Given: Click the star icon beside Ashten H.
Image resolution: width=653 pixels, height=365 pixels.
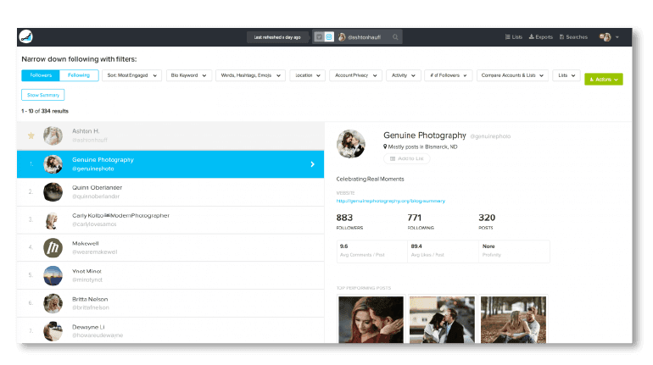Looking at the screenshot, I should [x=31, y=135].
